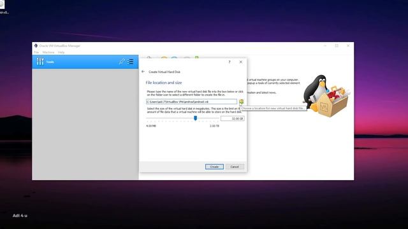This screenshot has width=408, height=229.
Task: Click the File location and size heading
Action: click(164, 83)
